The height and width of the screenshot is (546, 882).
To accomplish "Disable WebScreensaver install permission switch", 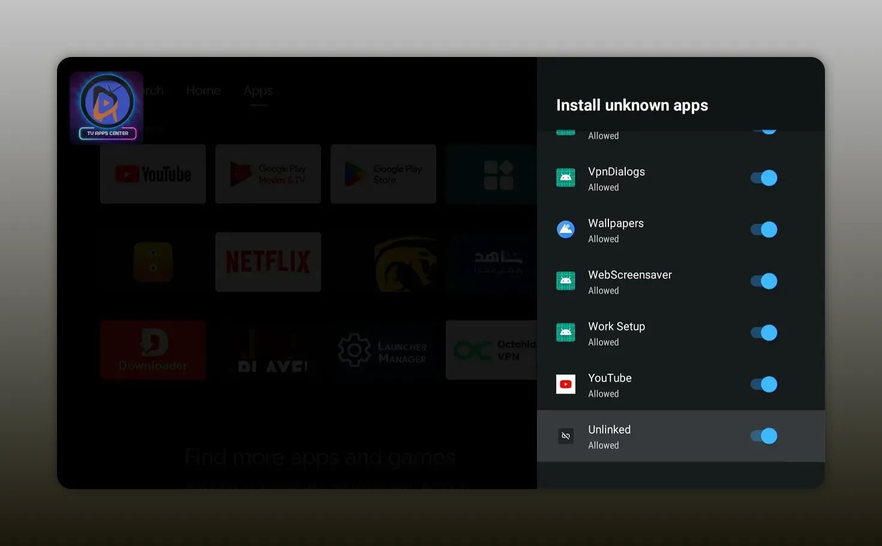I will (x=764, y=281).
